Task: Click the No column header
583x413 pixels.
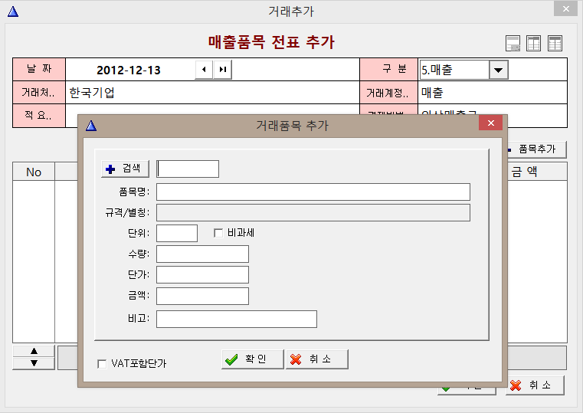Action: [x=34, y=172]
